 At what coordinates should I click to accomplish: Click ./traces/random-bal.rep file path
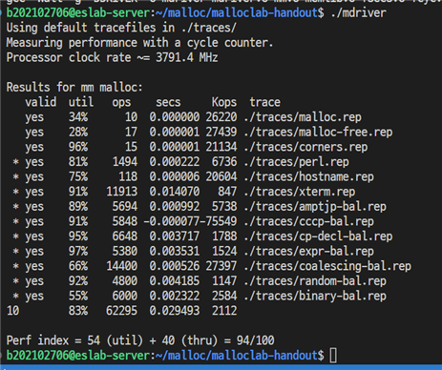point(315,281)
